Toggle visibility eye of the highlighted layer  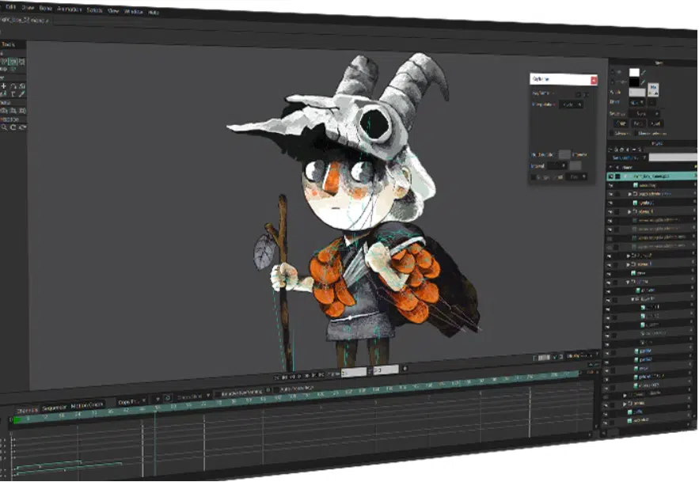(x=610, y=176)
